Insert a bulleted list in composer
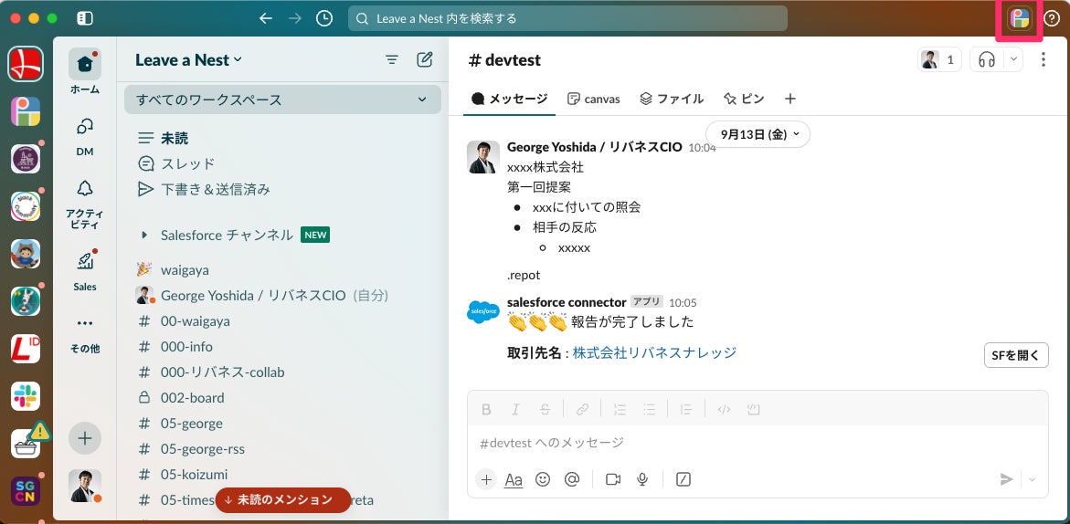 (x=649, y=410)
